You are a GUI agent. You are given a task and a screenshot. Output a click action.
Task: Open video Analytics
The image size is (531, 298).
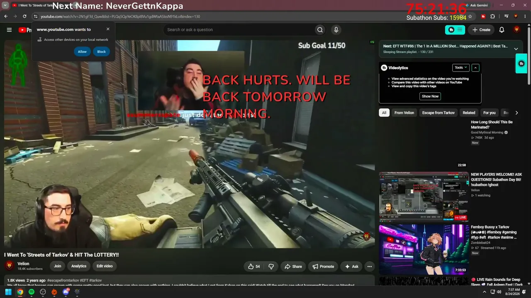click(x=79, y=266)
